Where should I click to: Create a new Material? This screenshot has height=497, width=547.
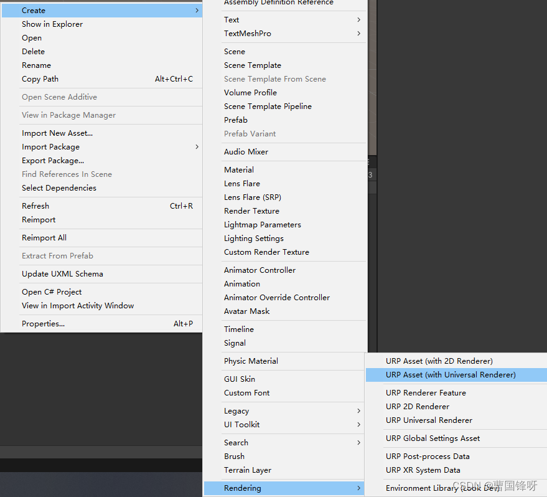(285, 170)
